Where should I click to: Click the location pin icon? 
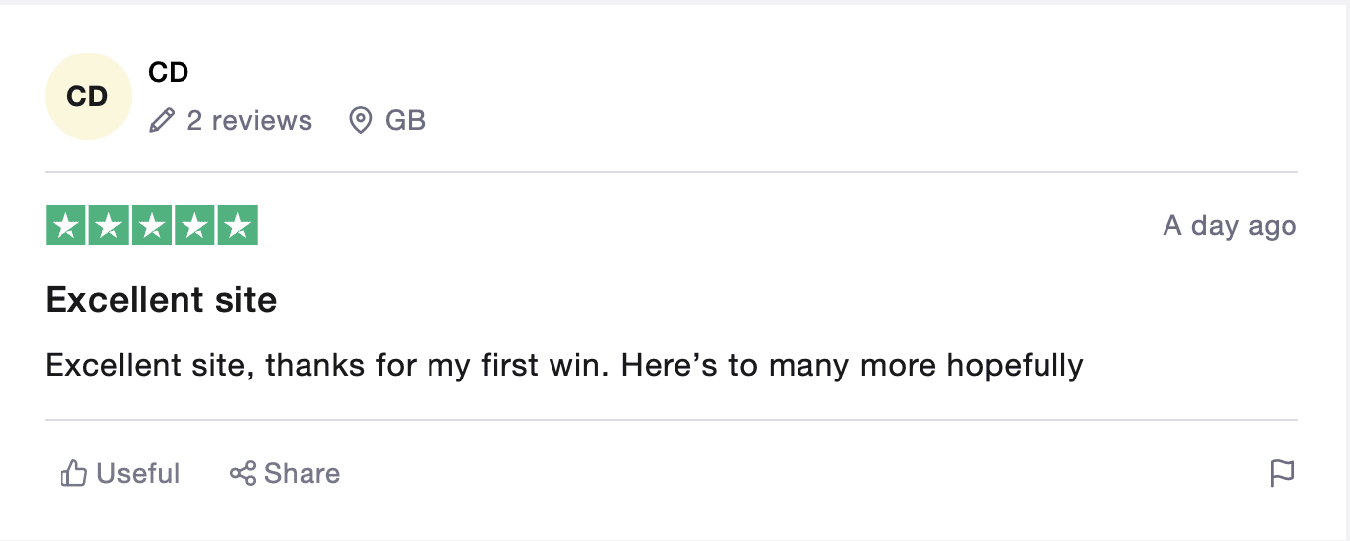click(x=361, y=121)
